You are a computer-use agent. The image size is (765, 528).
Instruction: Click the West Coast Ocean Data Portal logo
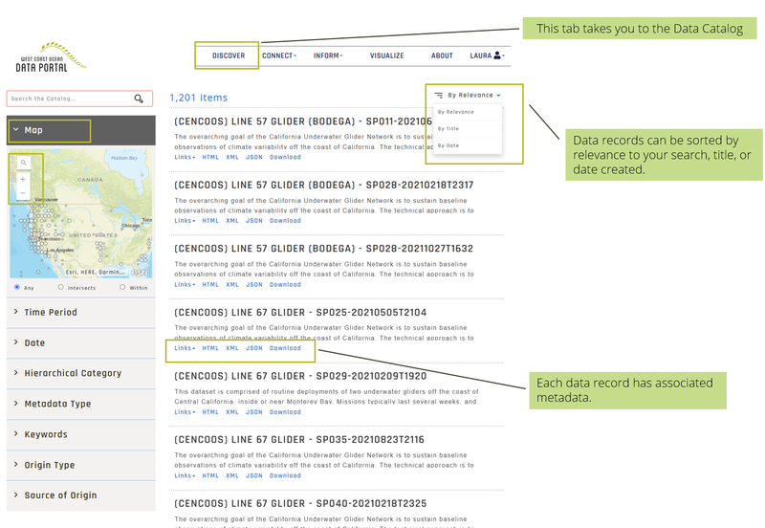click(51, 57)
